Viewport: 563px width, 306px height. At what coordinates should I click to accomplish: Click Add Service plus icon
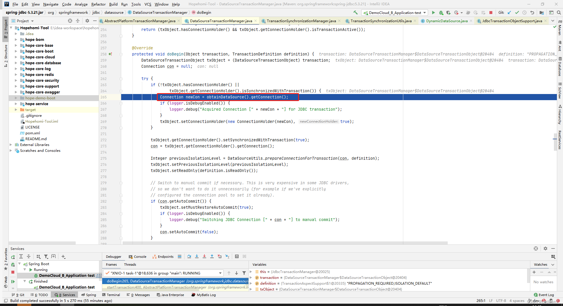63,256
